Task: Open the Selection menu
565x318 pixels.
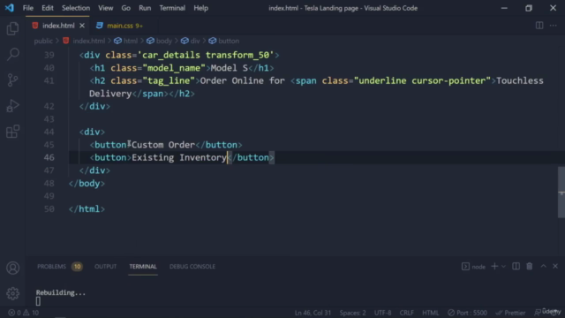Action: (x=76, y=8)
